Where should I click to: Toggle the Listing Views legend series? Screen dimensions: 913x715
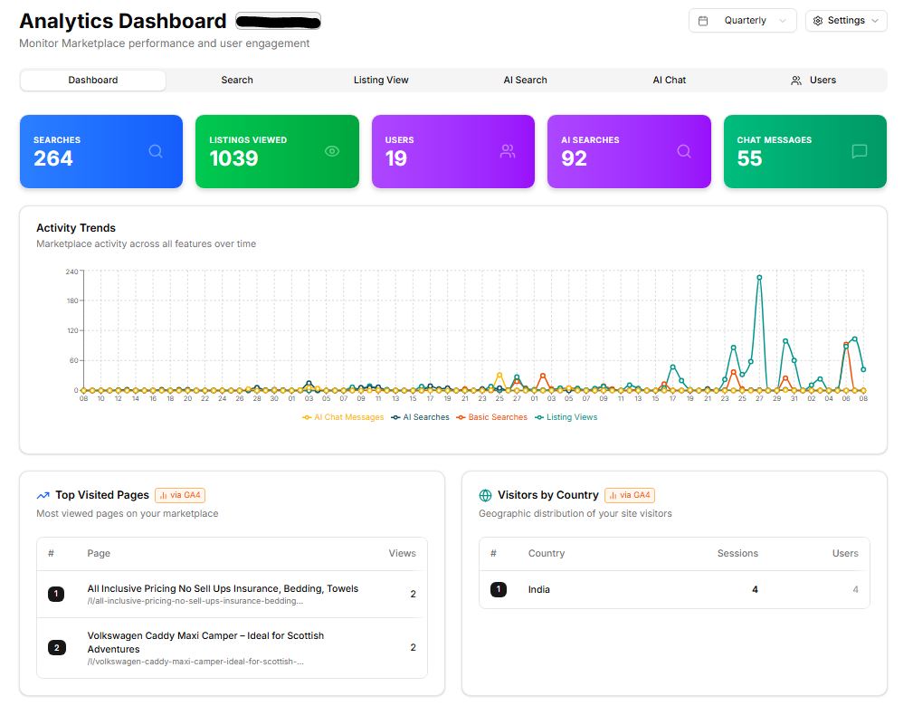point(571,417)
